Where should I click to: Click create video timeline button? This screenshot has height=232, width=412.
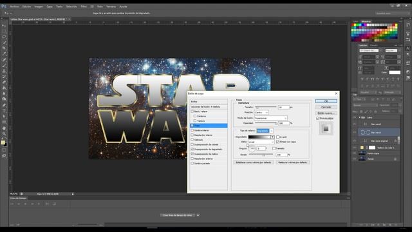click(x=178, y=215)
